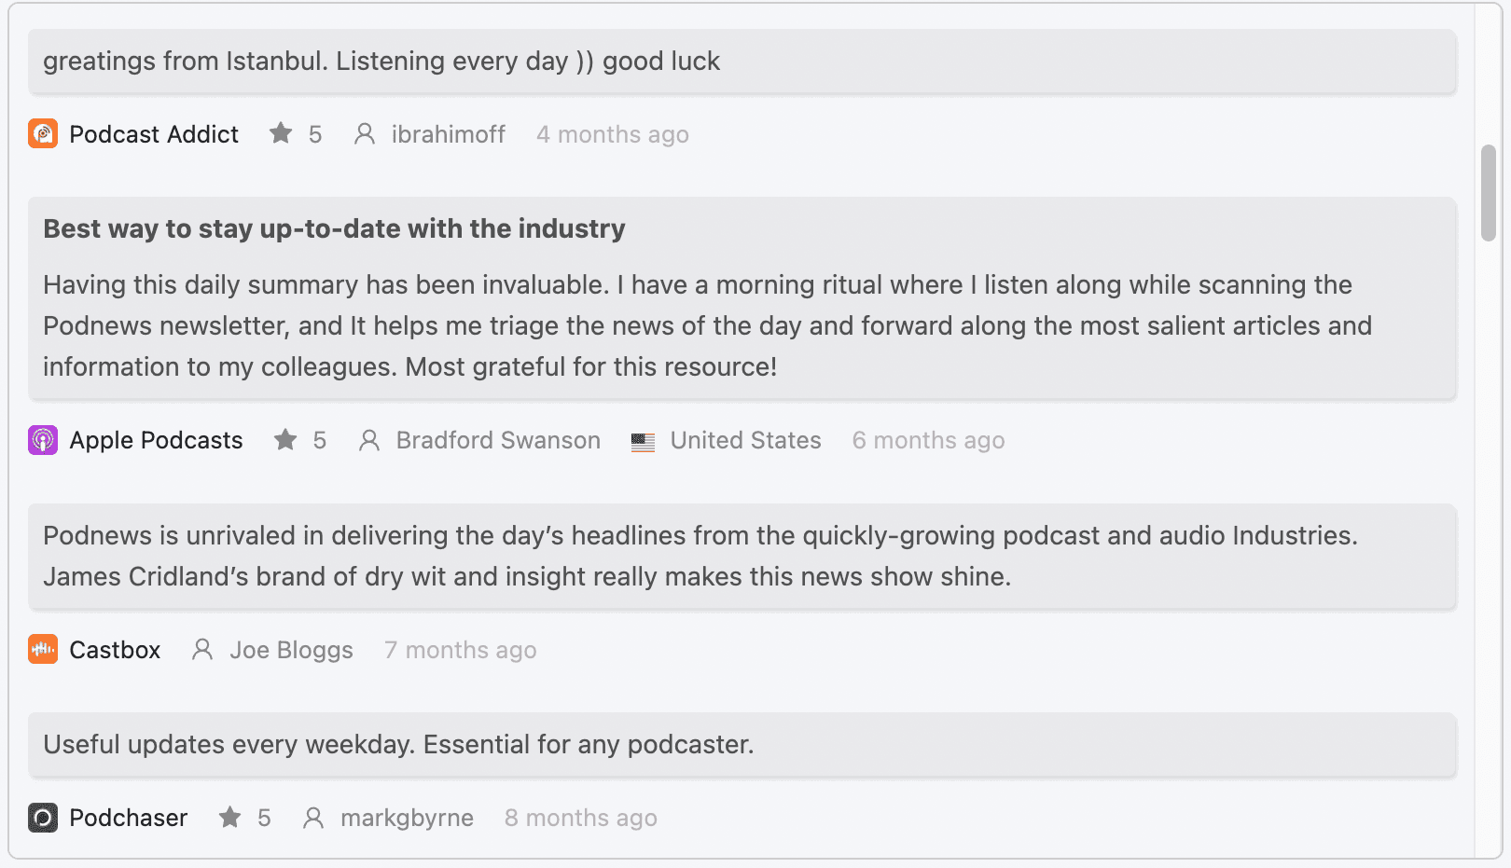Click the person icon beside Bradford Swanson
The width and height of the screenshot is (1511, 868).
pos(369,440)
